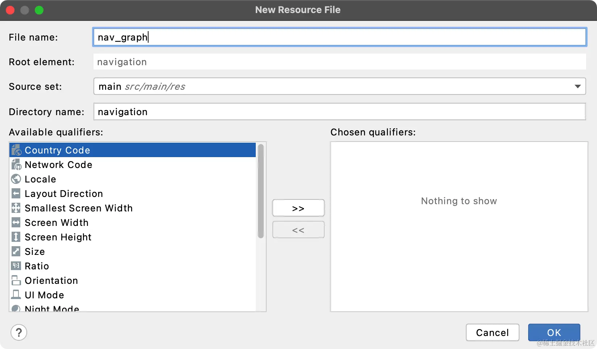The image size is (597, 349).
Task: Open help with the question mark button
Action: point(19,332)
